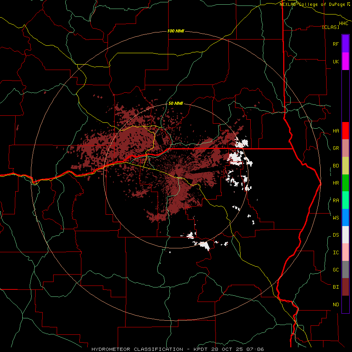This screenshot has height=352, width=352.
Task: Click the '50 NMI' range ring label
Action: pos(176,103)
